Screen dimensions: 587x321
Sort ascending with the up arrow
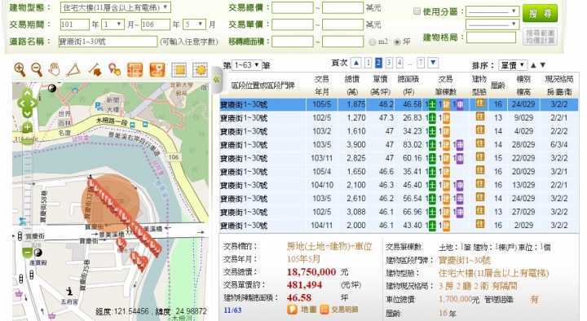coord(533,65)
